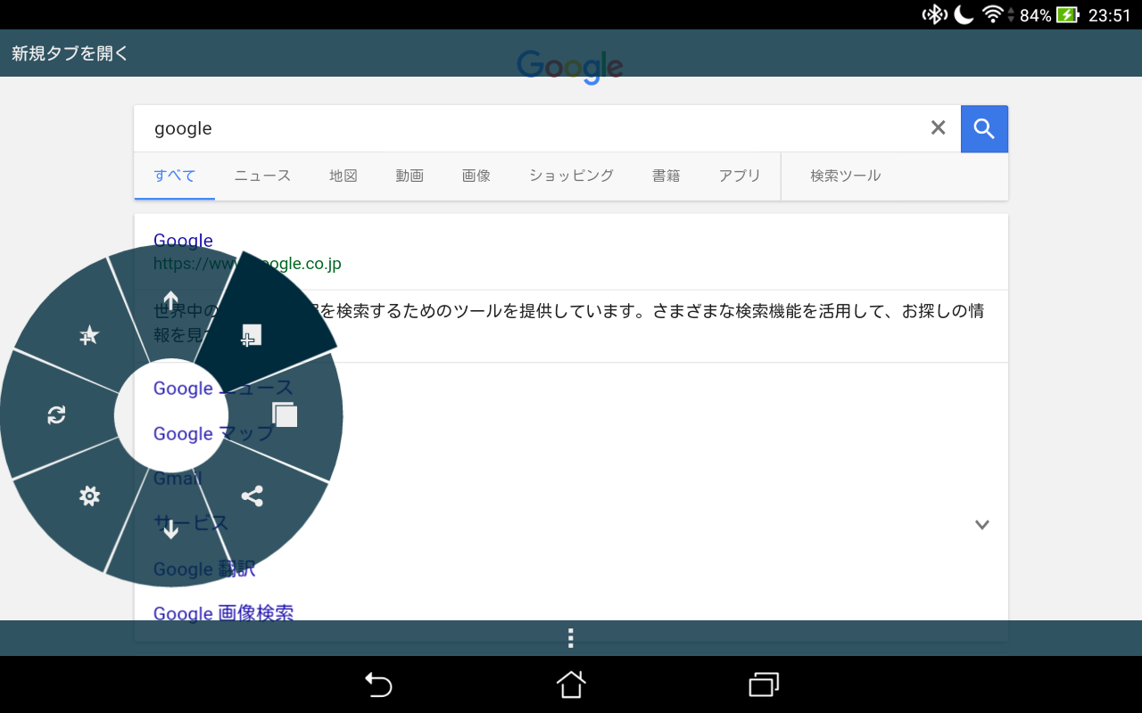The image size is (1142, 713).
Task: Switch to the 地図 tab
Action: click(343, 176)
